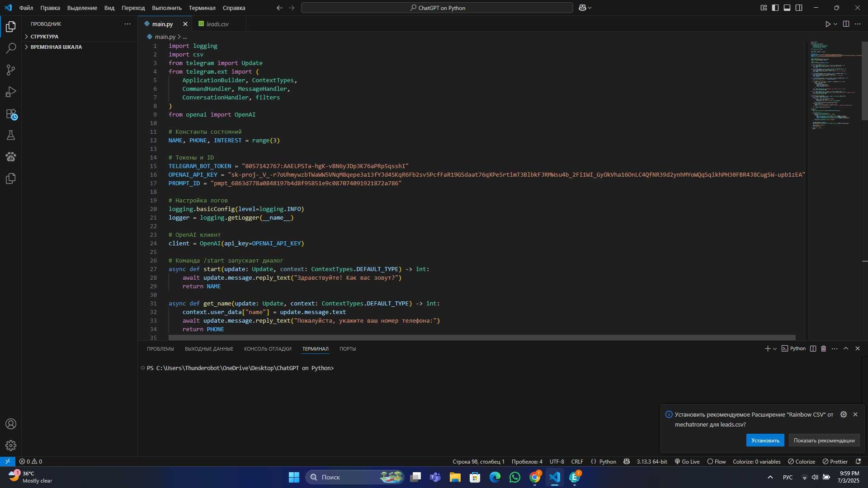Screen dimensions: 868x488
Task: Open the Search view in activity bar
Action: [x=11, y=48]
